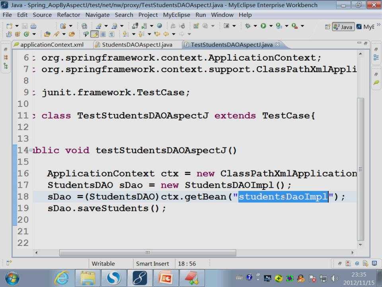
Task: Open the Back history dropdown arrow
Action: click(173, 34)
